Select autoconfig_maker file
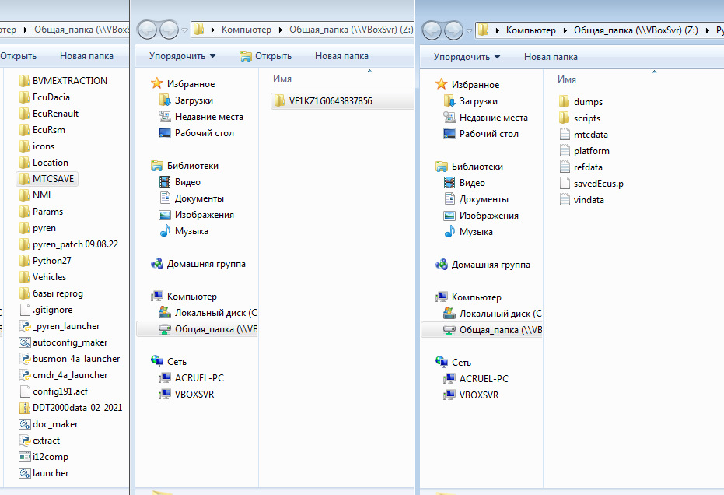The height and width of the screenshot is (495, 724). (x=63, y=342)
